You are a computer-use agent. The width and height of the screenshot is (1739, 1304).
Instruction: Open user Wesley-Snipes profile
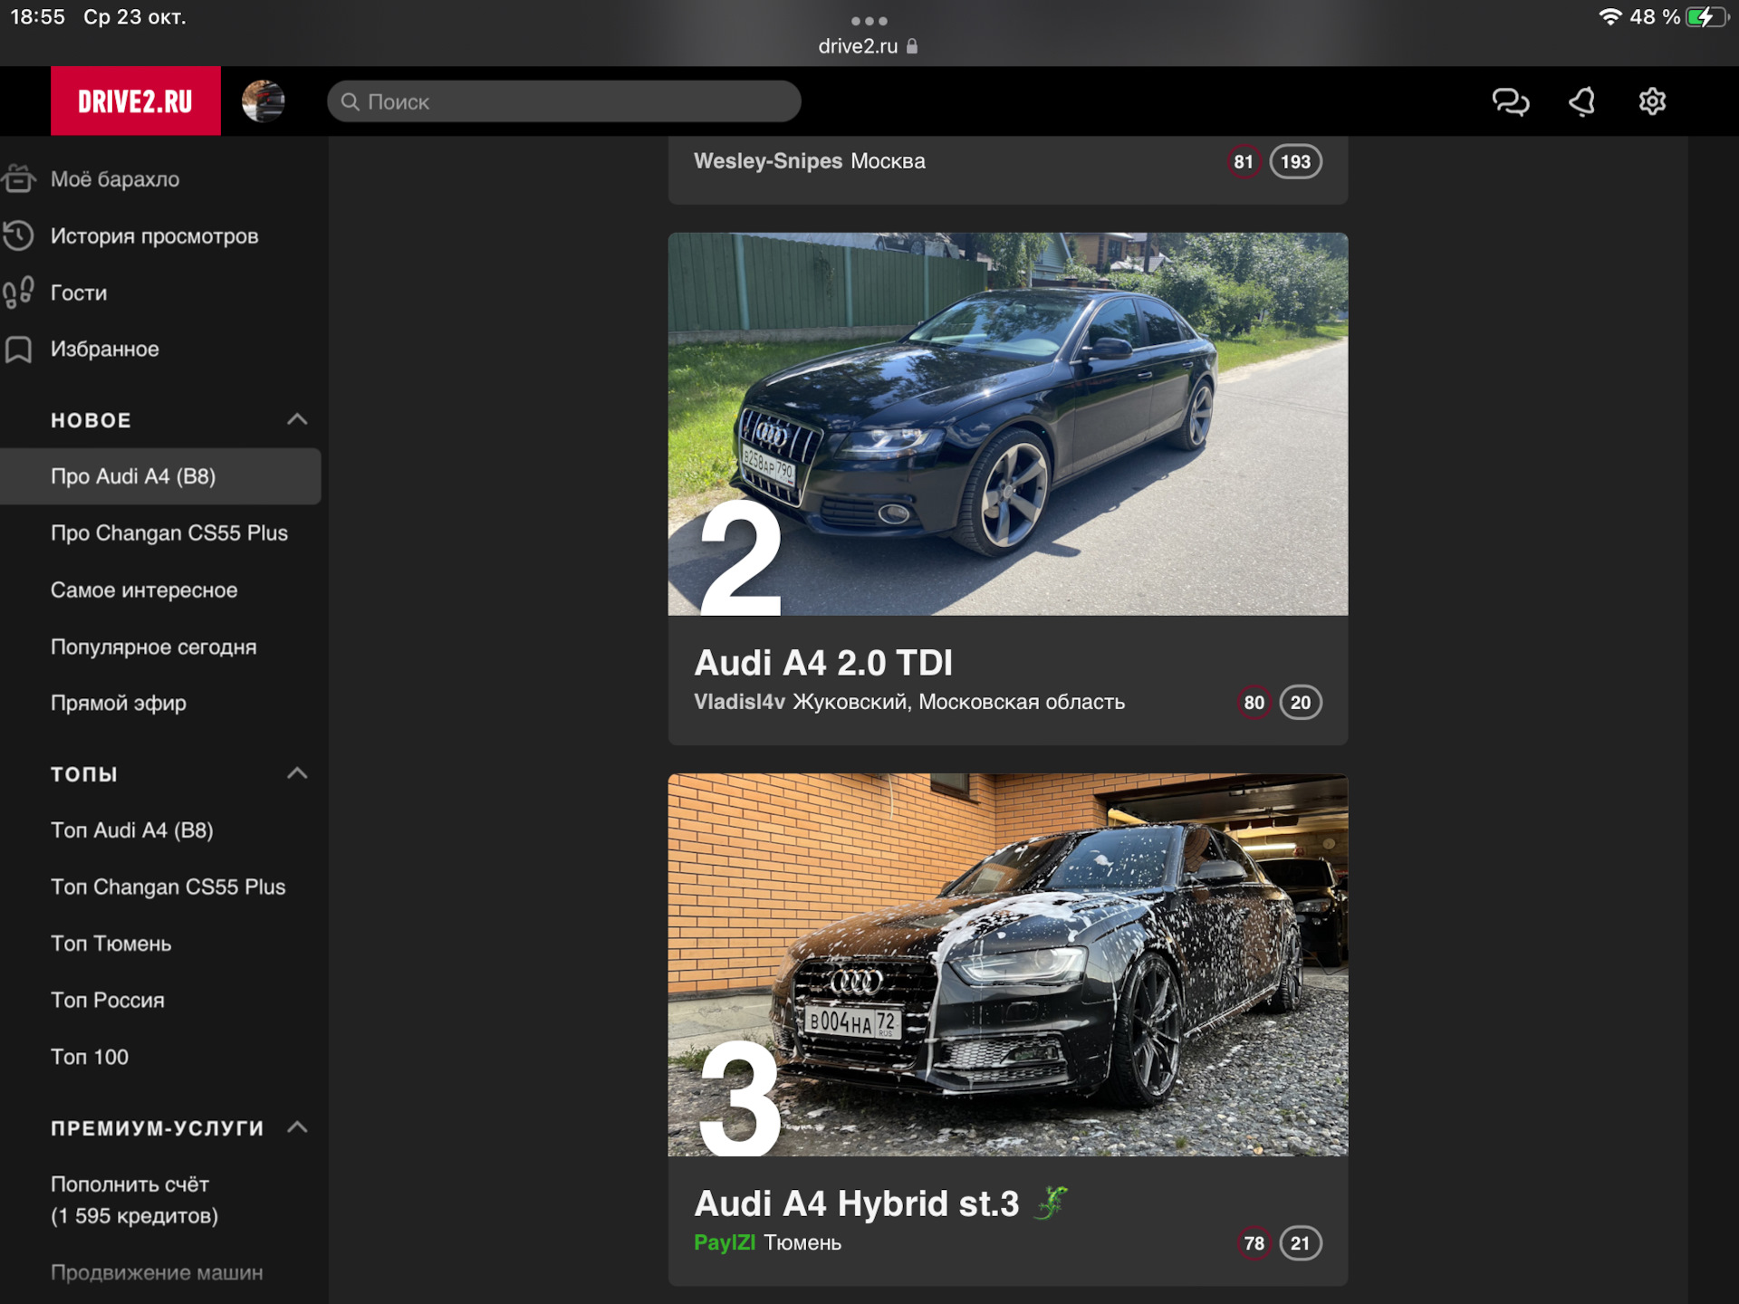[x=768, y=161]
